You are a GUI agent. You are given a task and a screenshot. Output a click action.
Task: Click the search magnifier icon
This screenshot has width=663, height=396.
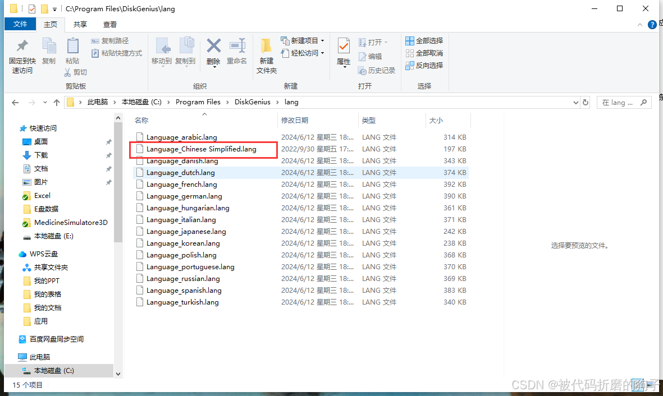pyautogui.click(x=643, y=102)
